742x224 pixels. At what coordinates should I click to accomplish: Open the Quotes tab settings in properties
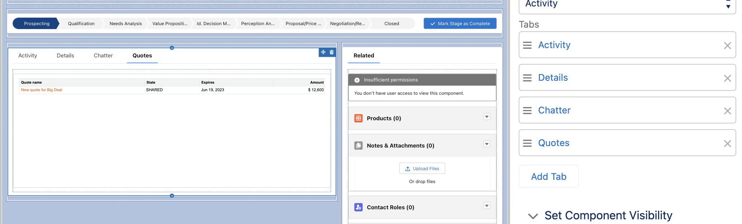point(554,143)
